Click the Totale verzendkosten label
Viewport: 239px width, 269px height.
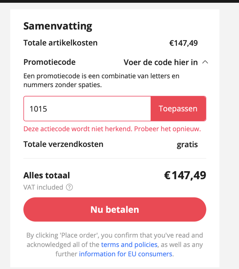tap(63, 144)
